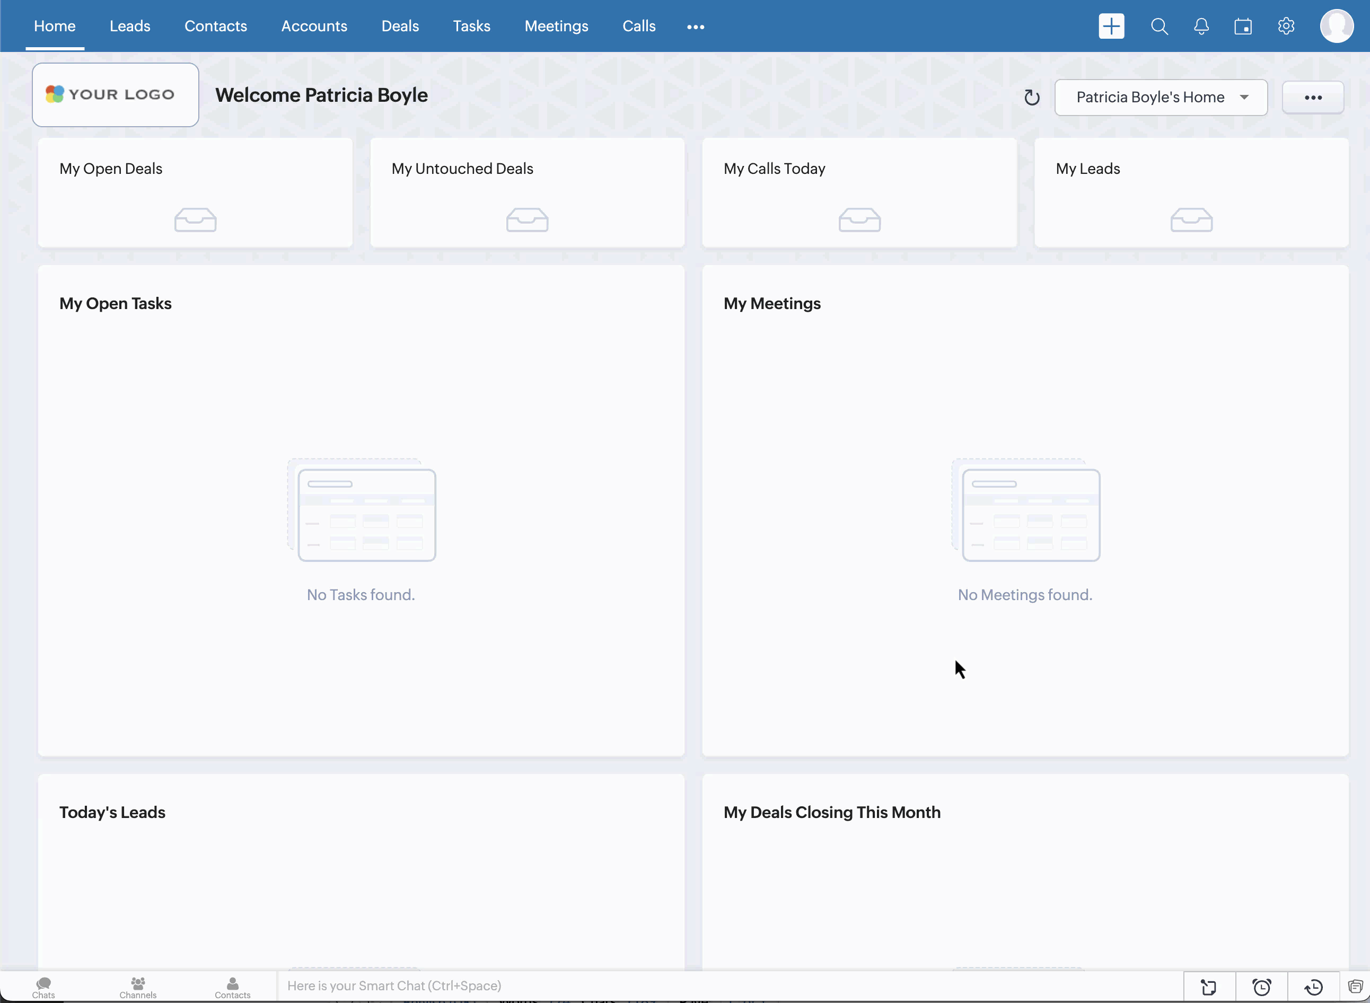Image resolution: width=1370 pixels, height=1003 pixels.
Task: Open the more modules ellipsis in navbar
Action: [695, 27]
